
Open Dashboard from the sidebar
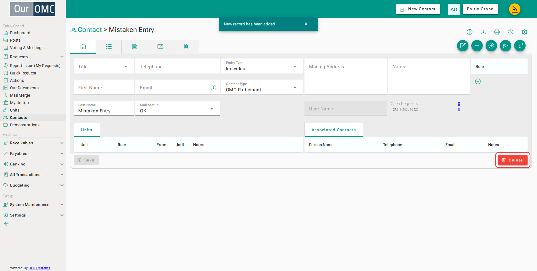click(20, 33)
